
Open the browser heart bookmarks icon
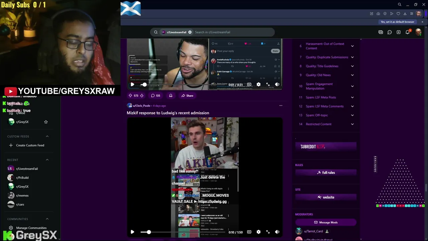(x=398, y=14)
